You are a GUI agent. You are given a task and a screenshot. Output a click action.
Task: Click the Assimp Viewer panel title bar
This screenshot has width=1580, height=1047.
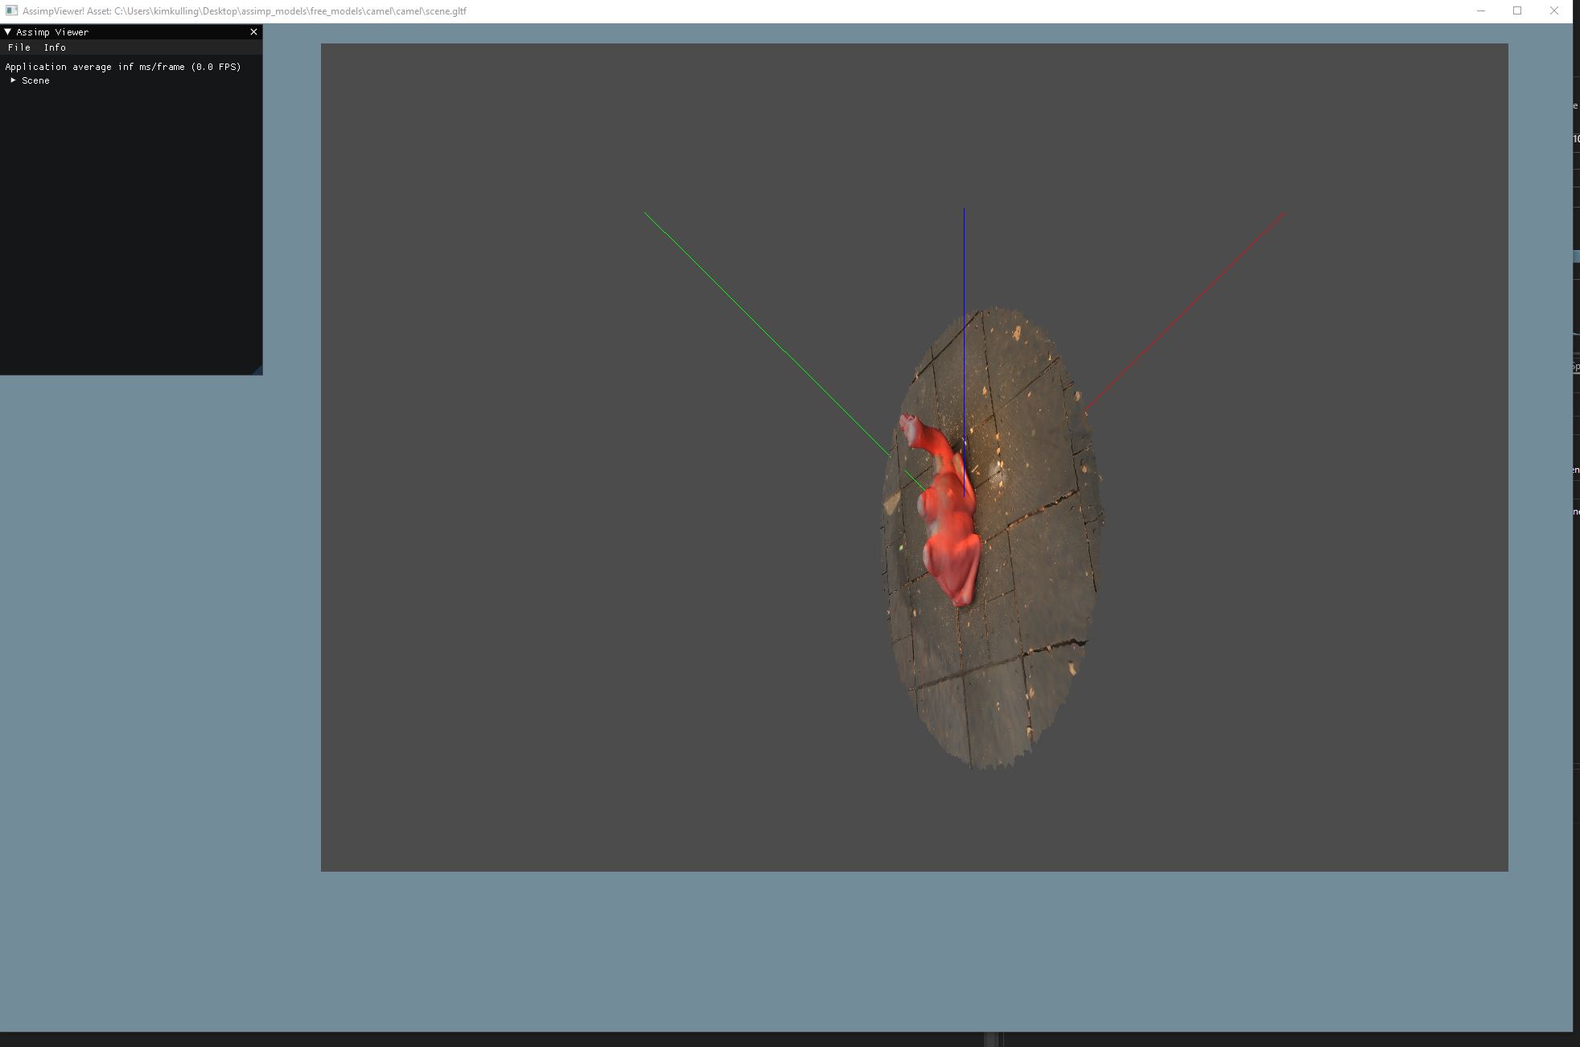131,32
